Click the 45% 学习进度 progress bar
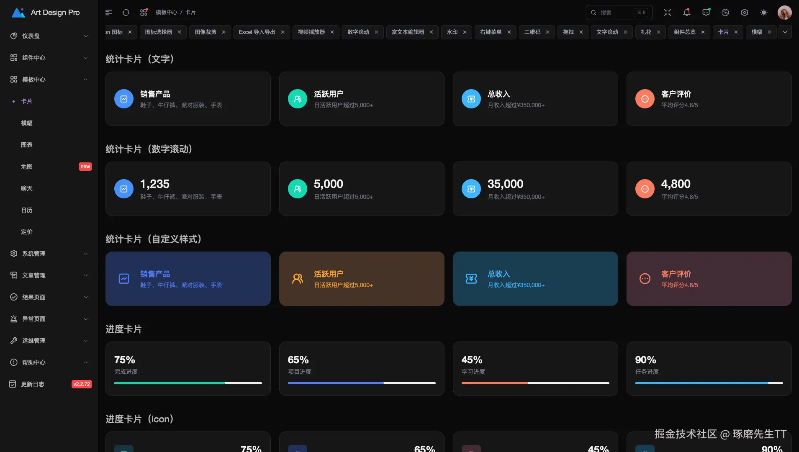The image size is (799, 452). [x=535, y=383]
